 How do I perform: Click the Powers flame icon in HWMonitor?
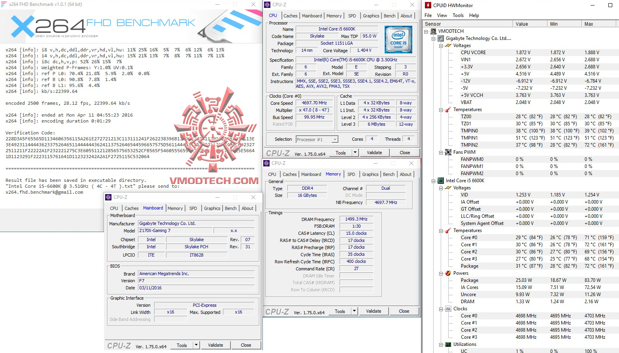[448, 273]
